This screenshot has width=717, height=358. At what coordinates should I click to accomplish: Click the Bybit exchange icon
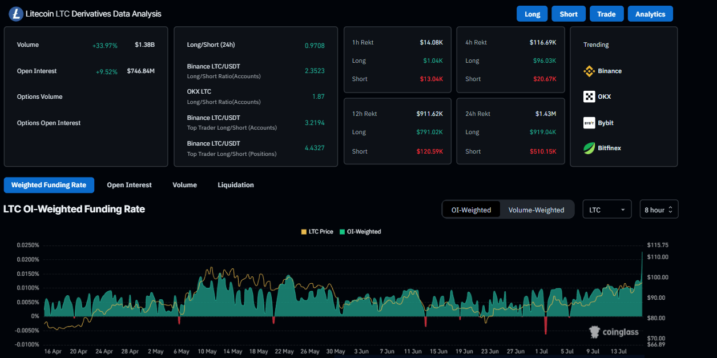[x=590, y=122]
